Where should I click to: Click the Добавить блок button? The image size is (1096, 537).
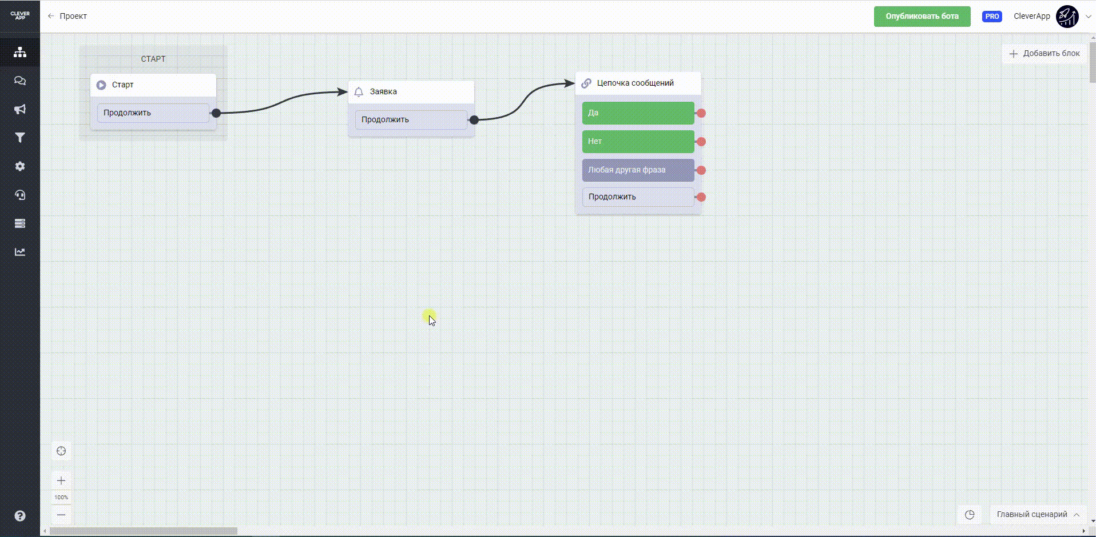coord(1044,53)
